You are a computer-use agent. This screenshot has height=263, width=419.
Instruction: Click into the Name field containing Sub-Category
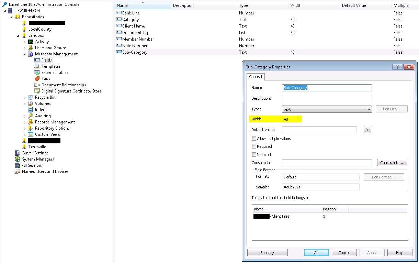[x=327, y=88]
